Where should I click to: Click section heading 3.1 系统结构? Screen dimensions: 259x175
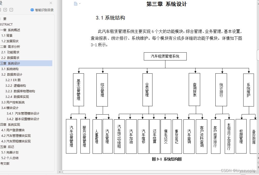point(110,18)
